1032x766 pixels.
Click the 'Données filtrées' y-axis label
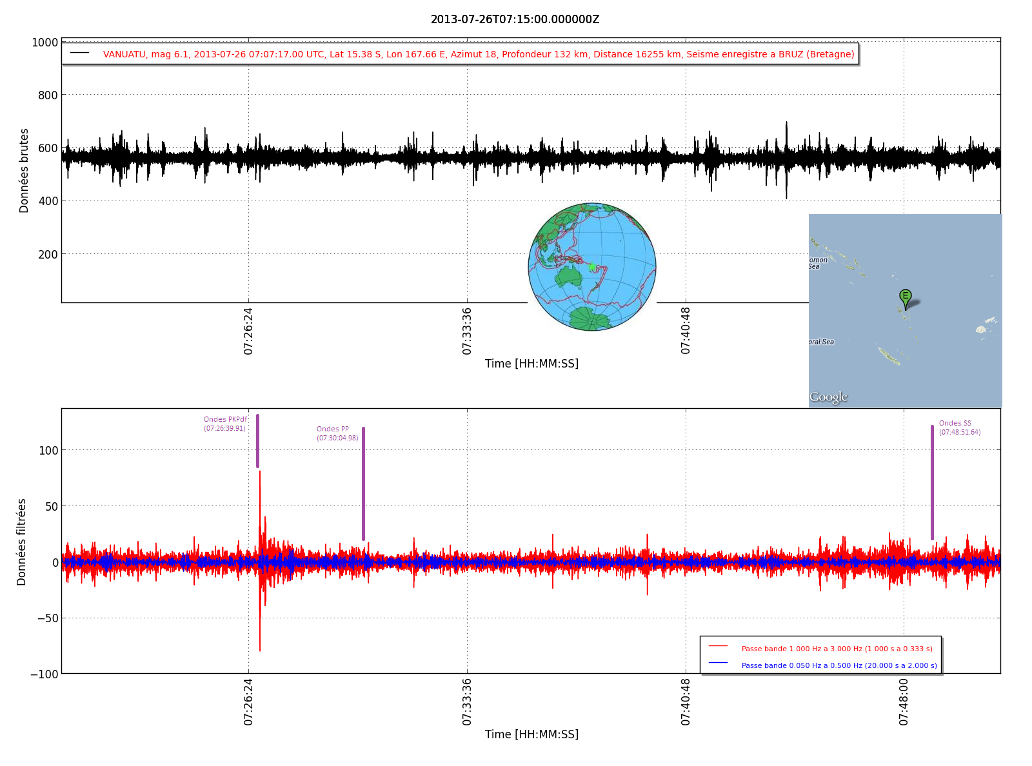[x=22, y=542]
